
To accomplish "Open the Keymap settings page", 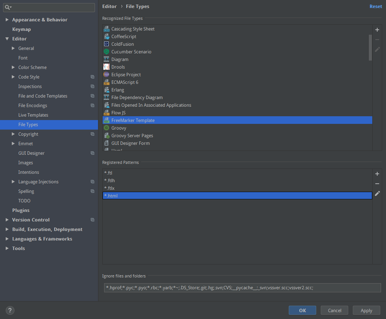I will [21, 29].
